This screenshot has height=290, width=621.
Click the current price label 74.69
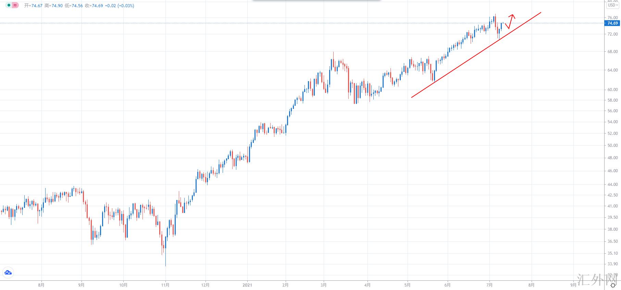pyautogui.click(x=612, y=23)
